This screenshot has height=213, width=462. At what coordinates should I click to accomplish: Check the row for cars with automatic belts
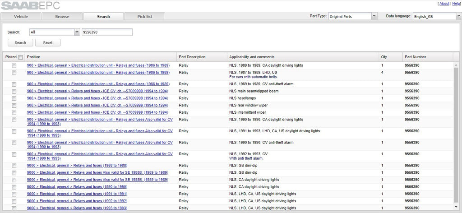14,73
